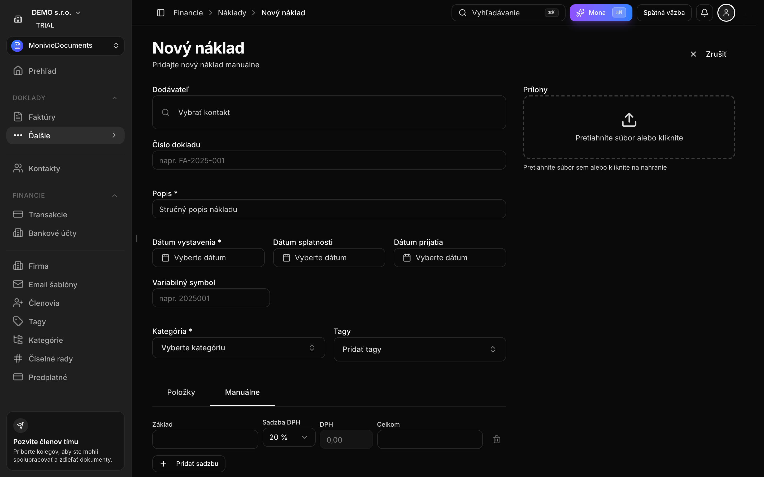This screenshot has height=477, width=764.
Task: Click the paper plane invite icon
Action: click(20, 425)
